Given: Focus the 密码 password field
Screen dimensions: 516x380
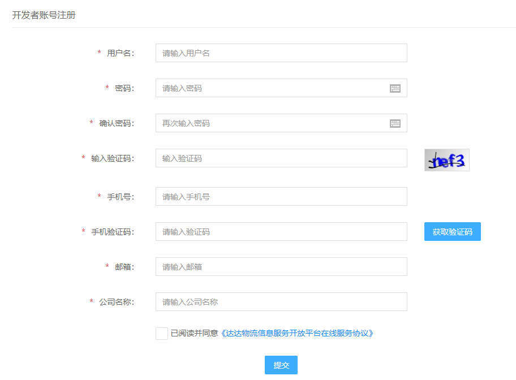Looking at the screenshot, I should [x=281, y=88].
